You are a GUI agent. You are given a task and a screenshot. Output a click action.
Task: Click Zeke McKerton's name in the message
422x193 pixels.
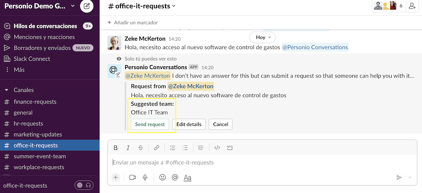tap(145, 39)
